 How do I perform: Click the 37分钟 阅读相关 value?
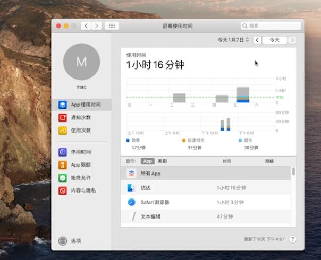coord(195,148)
